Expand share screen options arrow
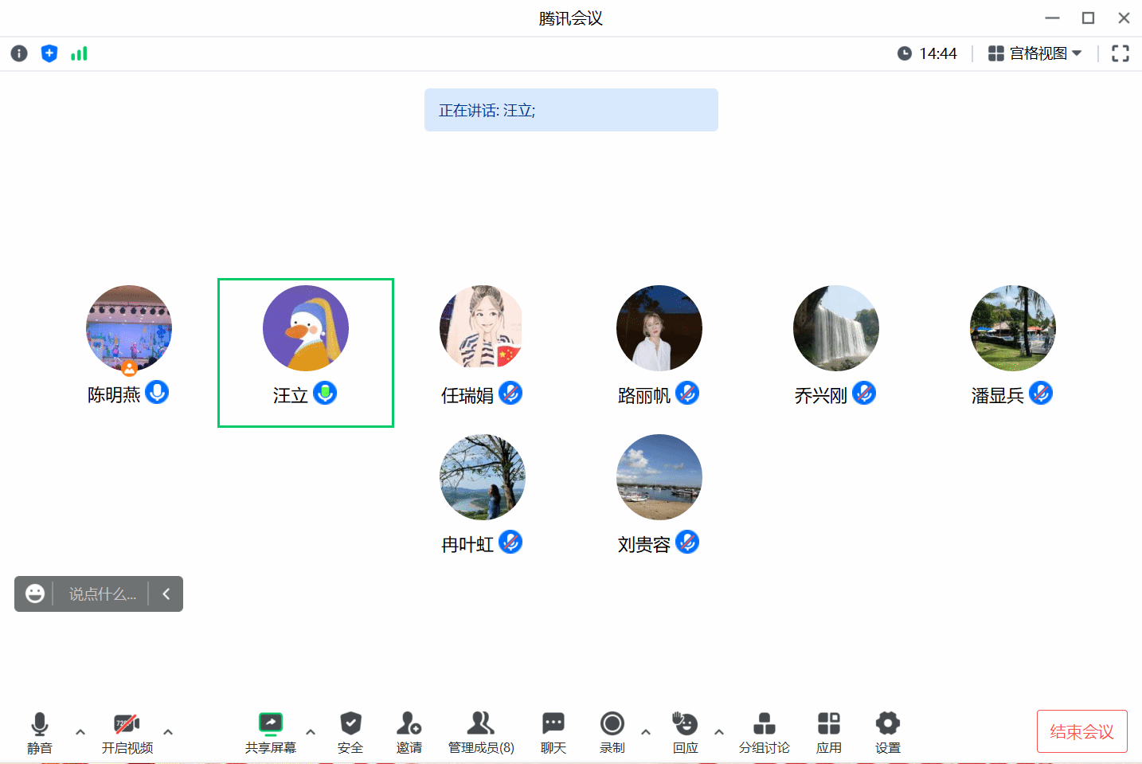The height and width of the screenshot is (764, 1142). pyautogui.click(x=311, y=731)
